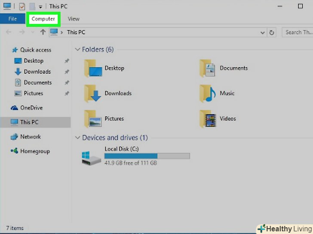Maximize the This PC window

coord(300,6)
